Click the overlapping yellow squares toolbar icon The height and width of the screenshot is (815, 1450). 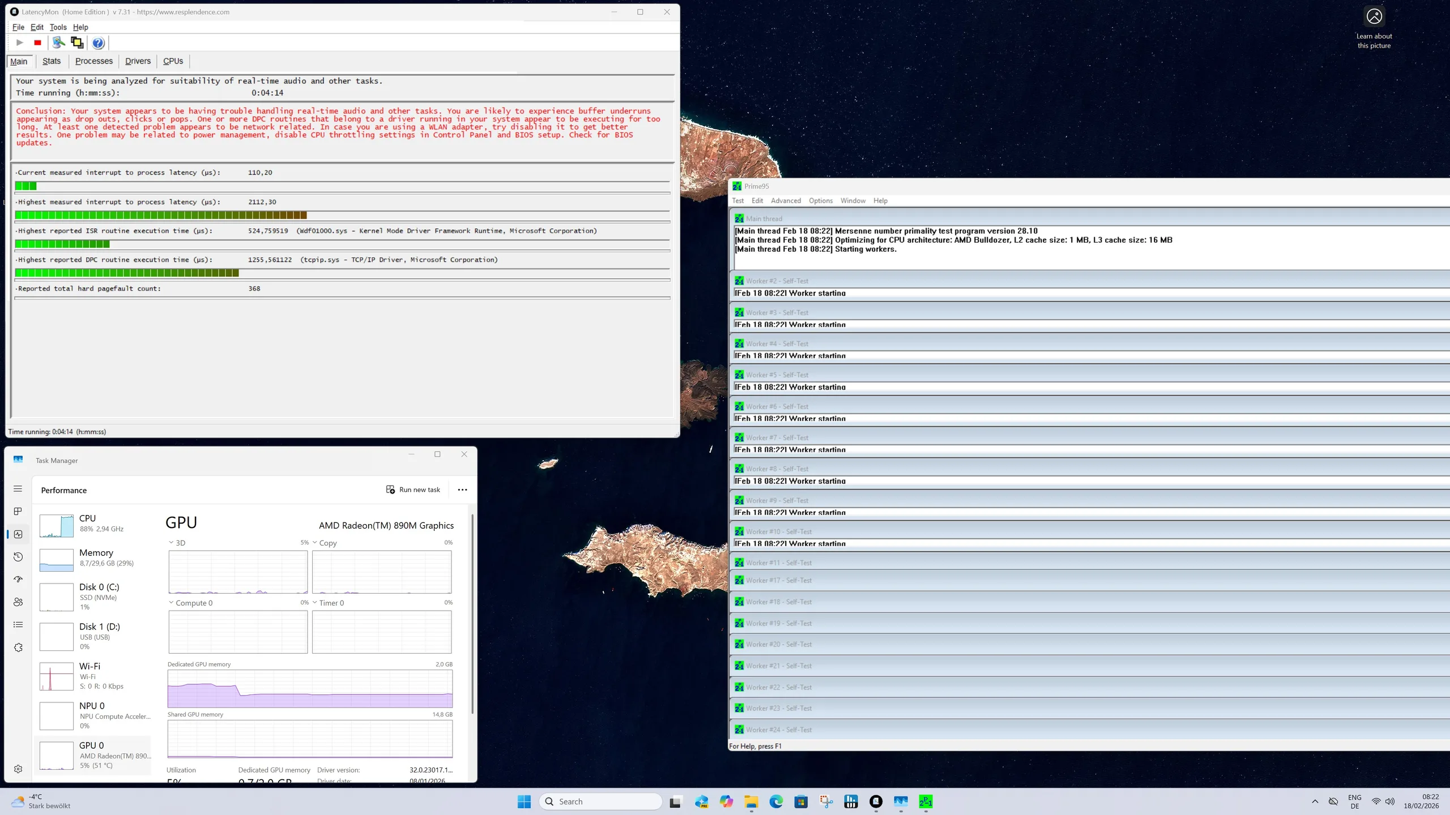coord(76,42)
